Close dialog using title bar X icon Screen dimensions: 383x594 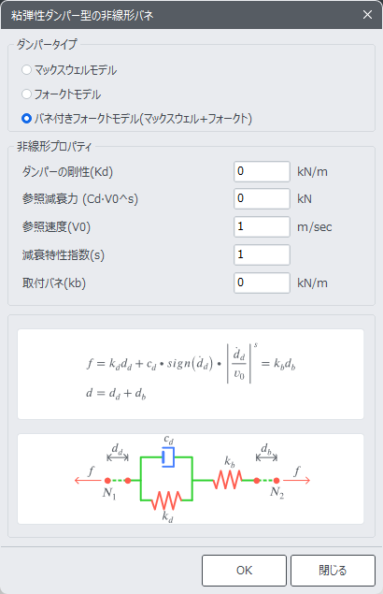click(367, 15)
